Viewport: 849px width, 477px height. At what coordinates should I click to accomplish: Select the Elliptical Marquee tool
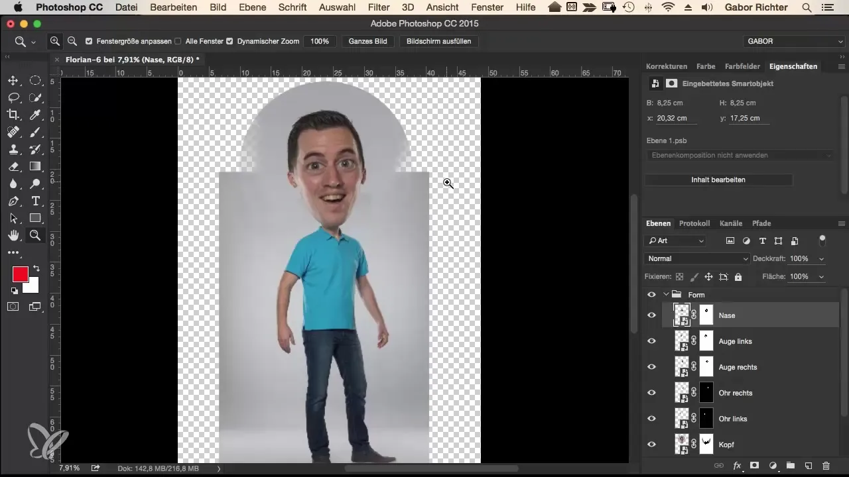(35, 80)
